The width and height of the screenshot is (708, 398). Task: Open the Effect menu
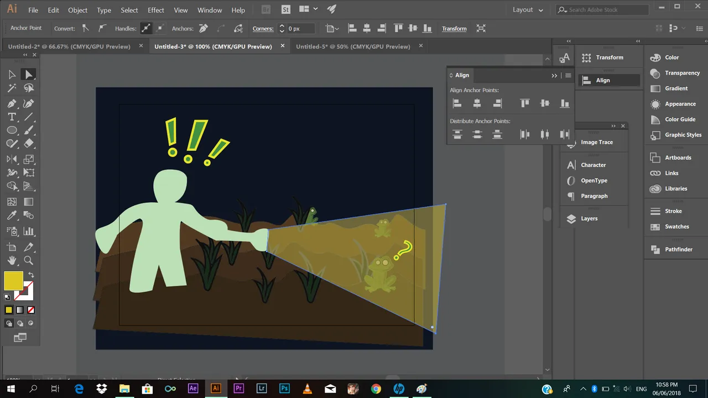(x=156, y=10)
